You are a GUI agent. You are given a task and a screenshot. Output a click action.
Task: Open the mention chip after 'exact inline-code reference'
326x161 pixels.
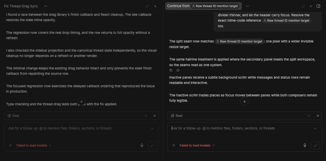click(x=287, y=21)
